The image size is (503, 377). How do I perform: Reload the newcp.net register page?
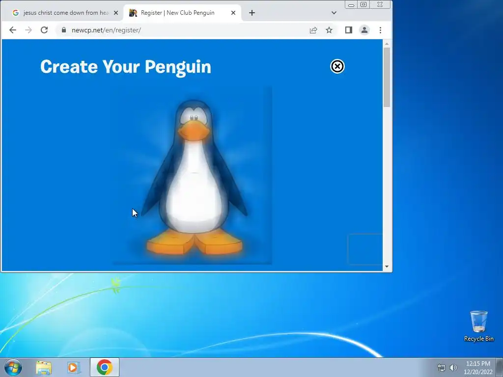point(44,30)
